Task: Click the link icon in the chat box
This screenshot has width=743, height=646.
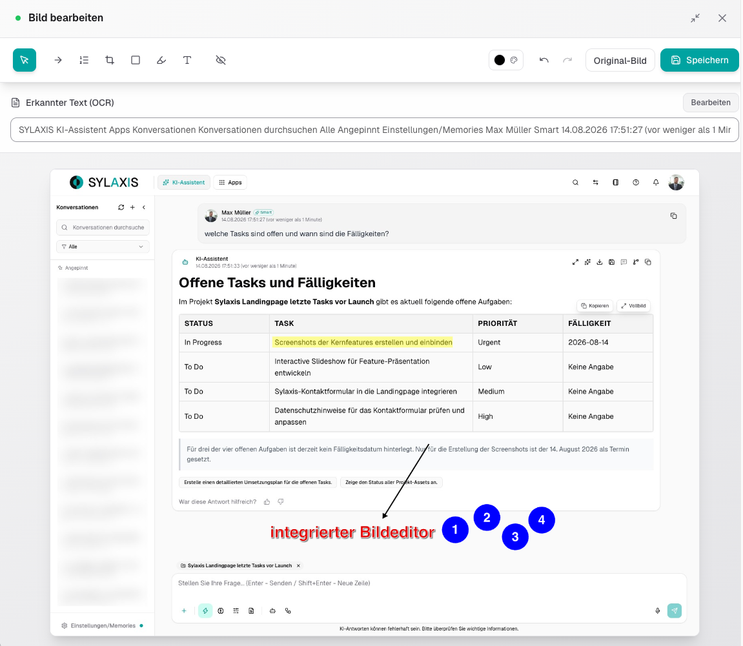Action: 288,611
